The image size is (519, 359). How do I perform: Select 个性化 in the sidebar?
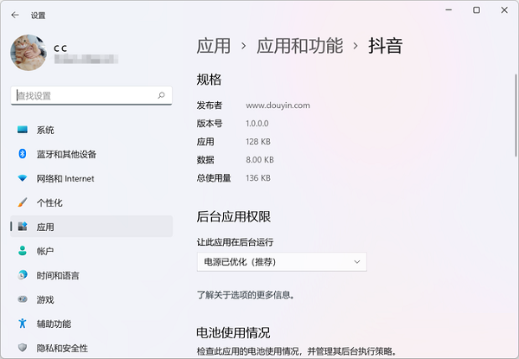pyautogui.click(x=92, y=202)
